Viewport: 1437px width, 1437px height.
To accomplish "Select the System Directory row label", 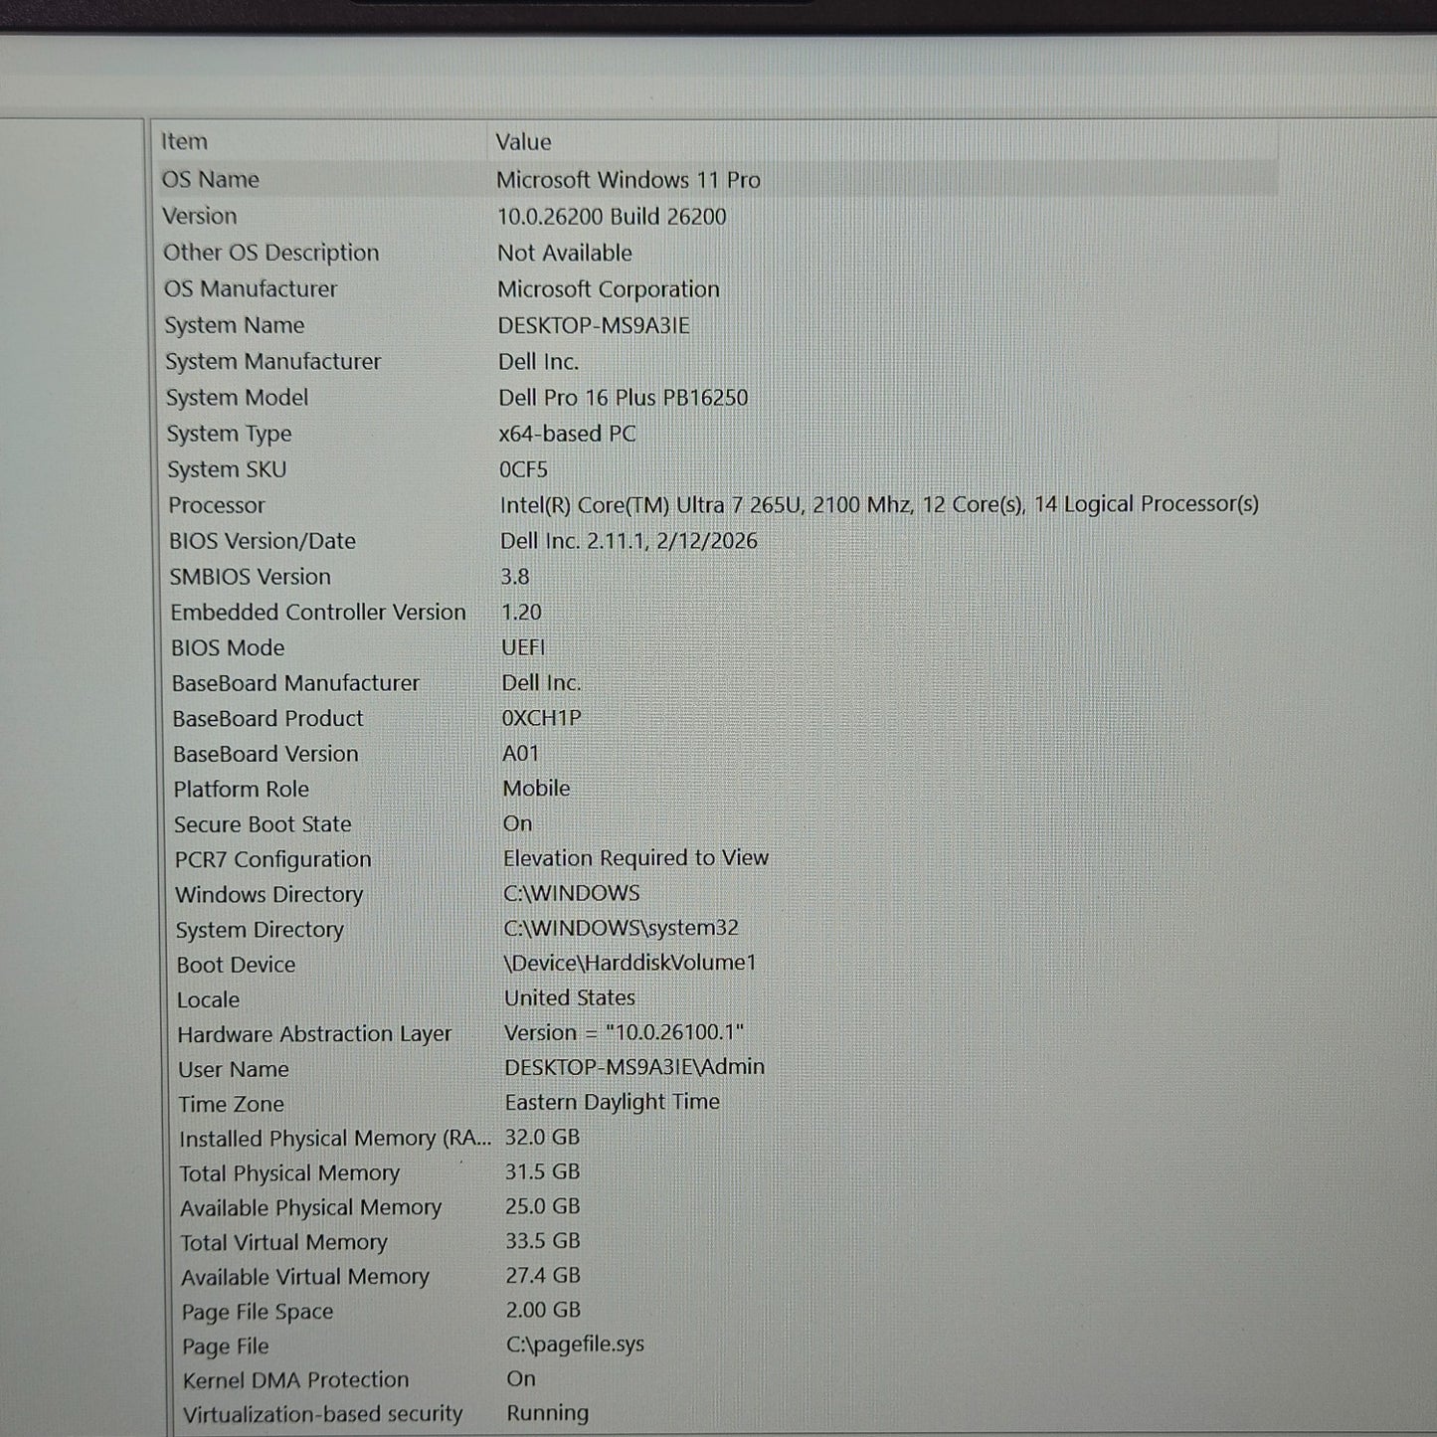I will 260,930.
